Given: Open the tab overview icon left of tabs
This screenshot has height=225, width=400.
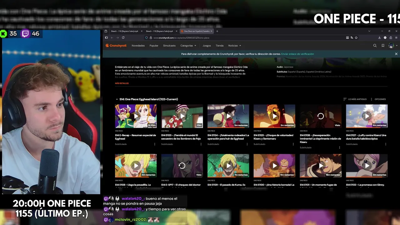Looking at the screenshot, I should coord(106,31).
